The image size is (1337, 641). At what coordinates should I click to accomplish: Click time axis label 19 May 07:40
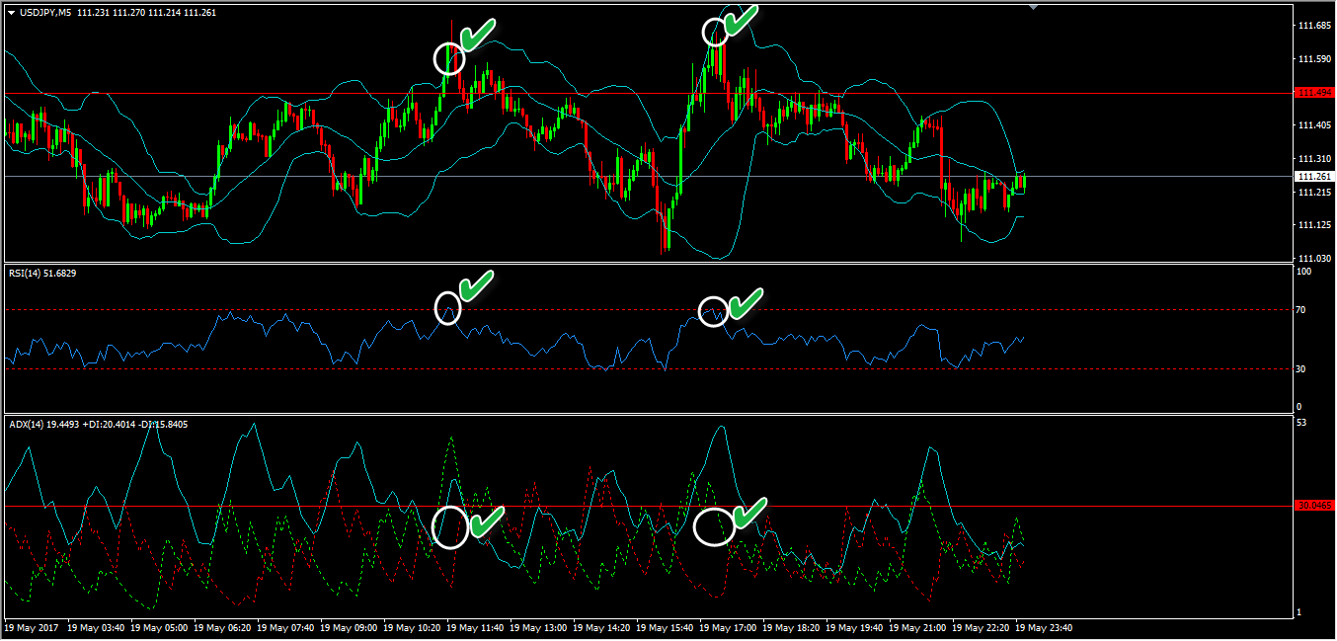click(285, 627)
